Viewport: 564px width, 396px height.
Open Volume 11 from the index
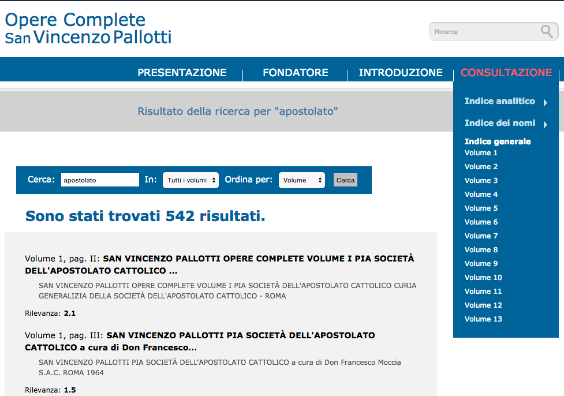point(483,292)
